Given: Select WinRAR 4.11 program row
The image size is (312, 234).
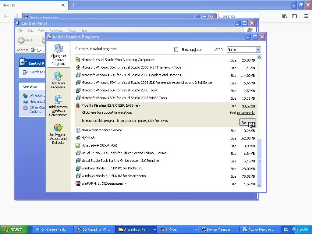Looking at the screenshot, I should (x=166, y=183).
